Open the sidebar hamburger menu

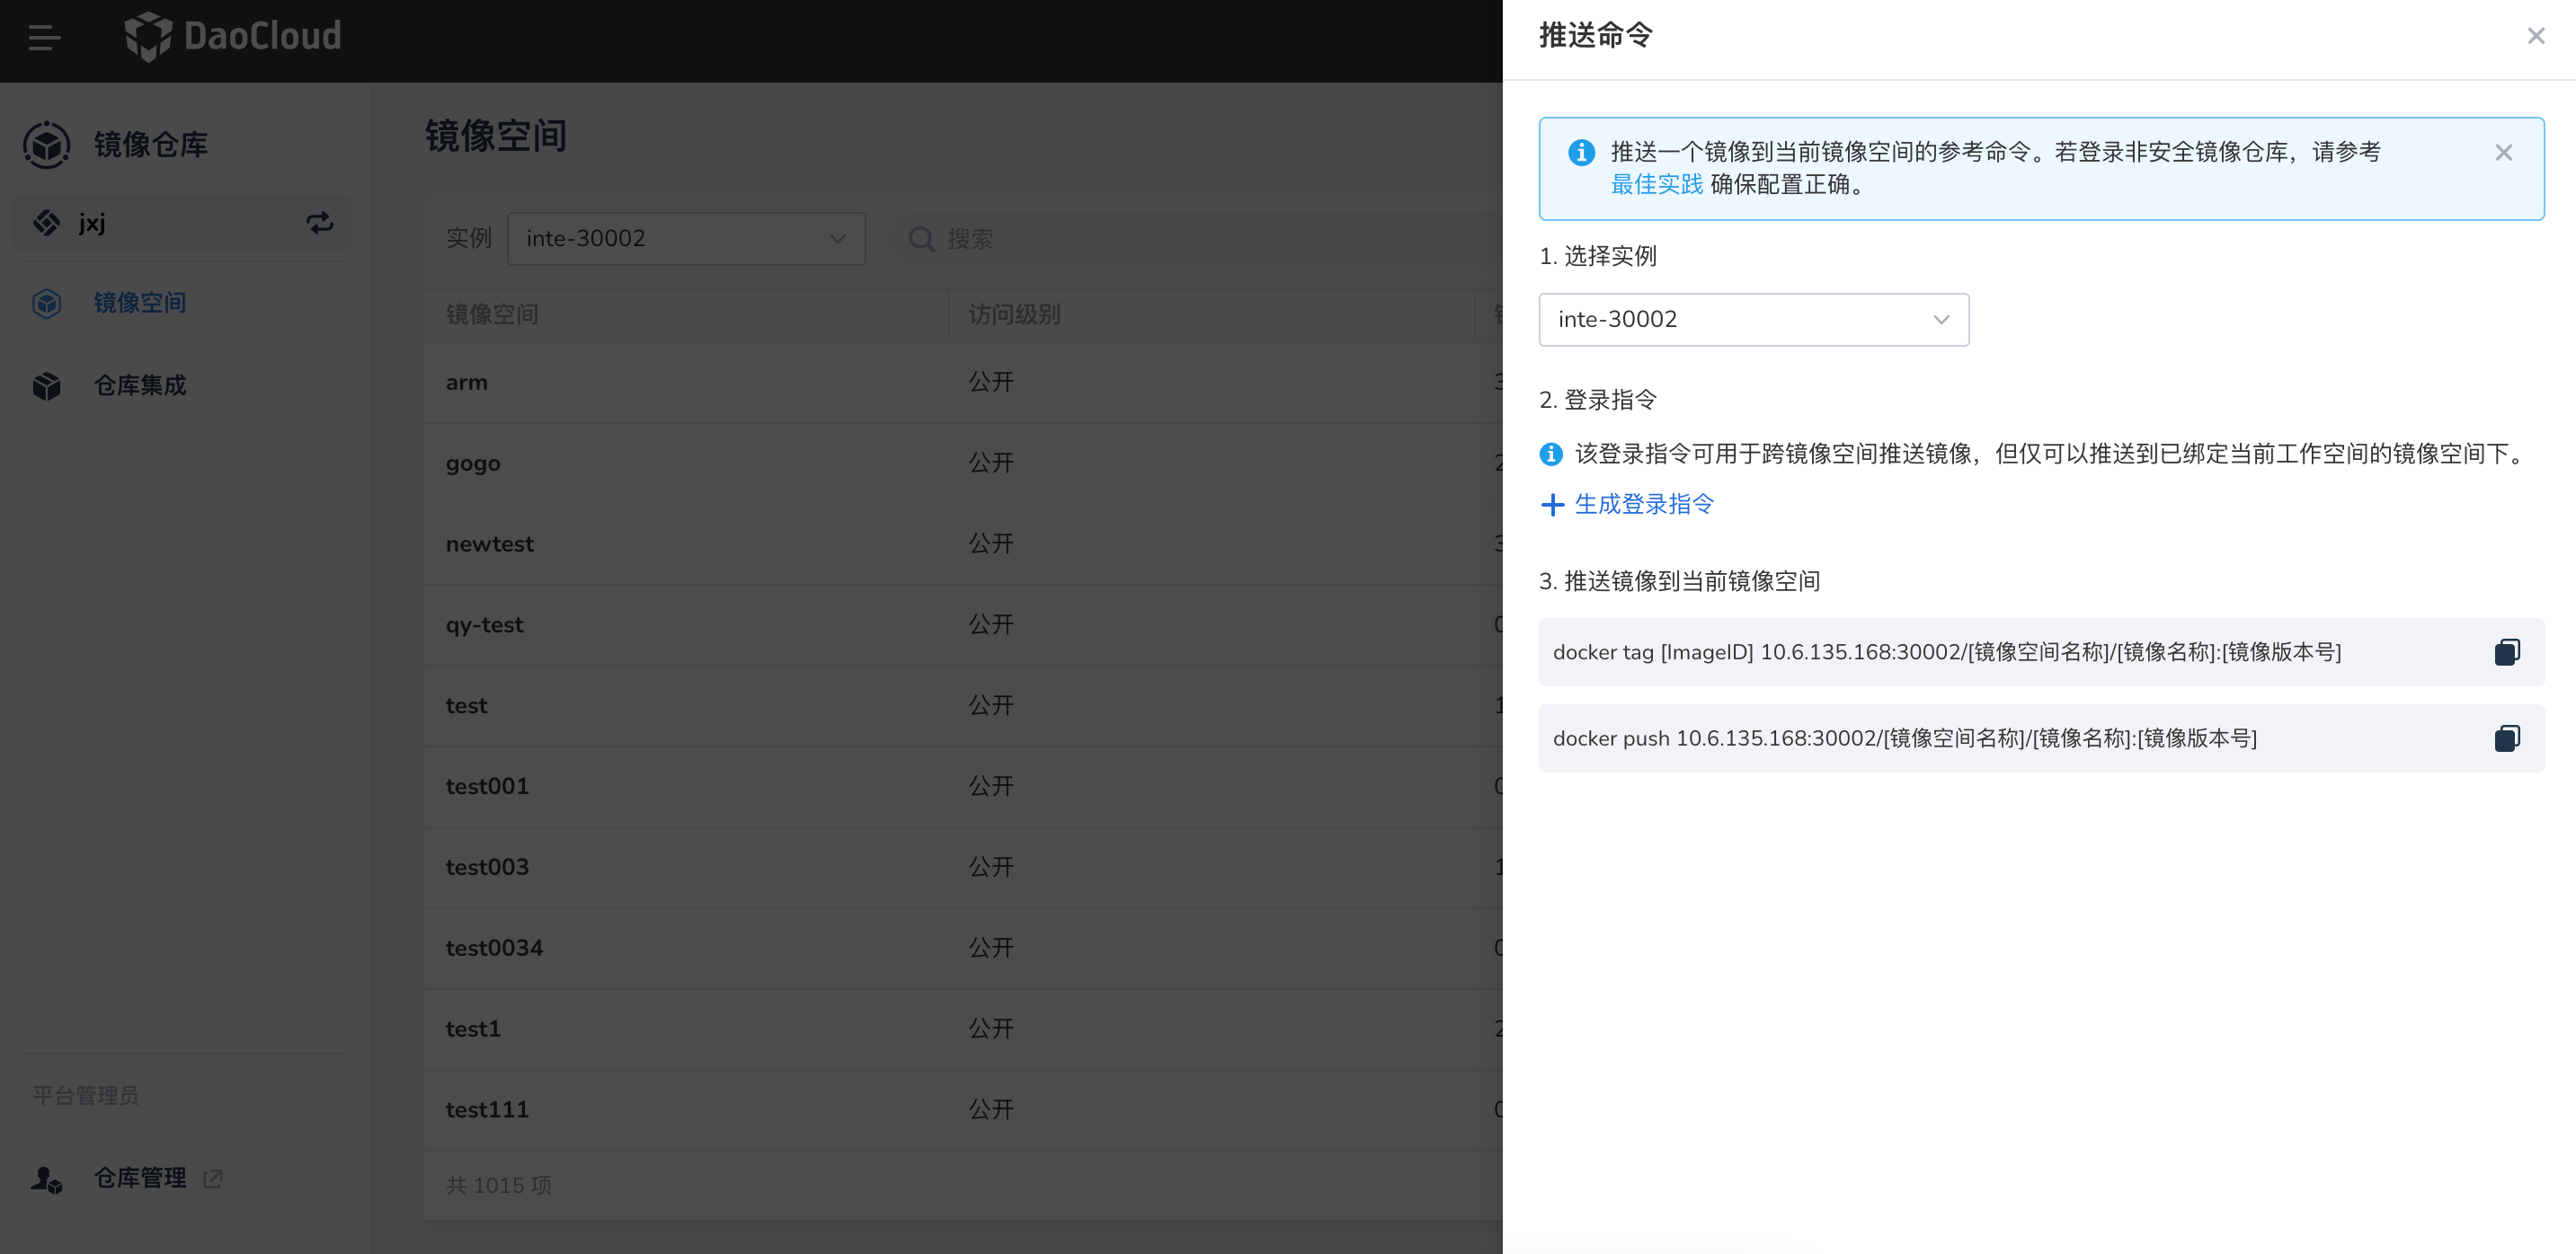(44, 38)
